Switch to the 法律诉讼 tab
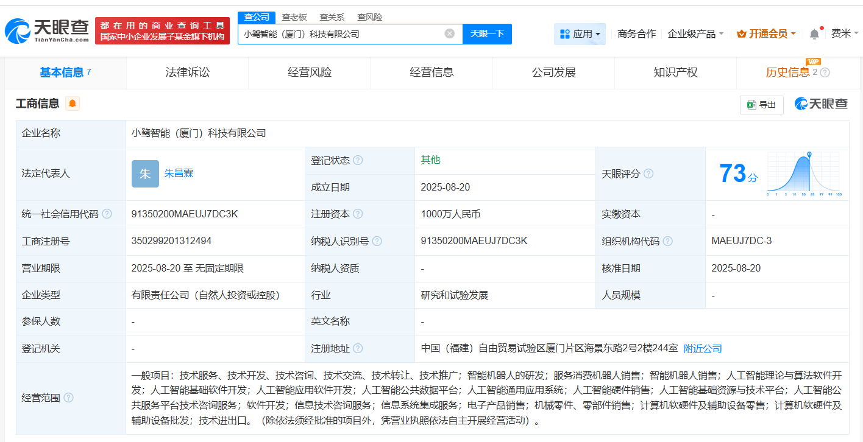The height and width of the screenshot is (442, 863). 186,72
